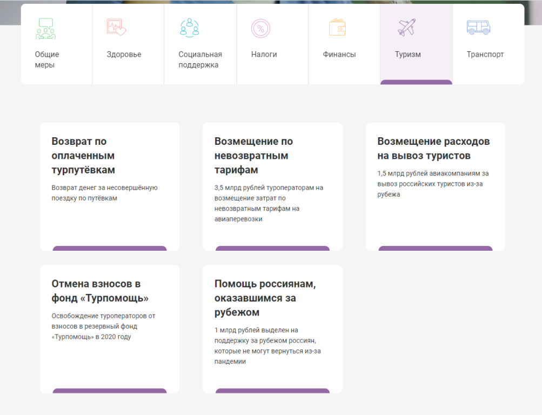
Task: Click Возмещение расходов на вывоз туристов title
Action: point(433,149)
